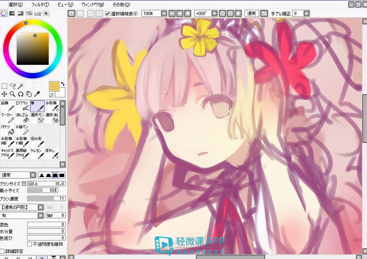Select the rectangular selection tool
Viewport: 367px width, 259px height.
tap(4, 86)
